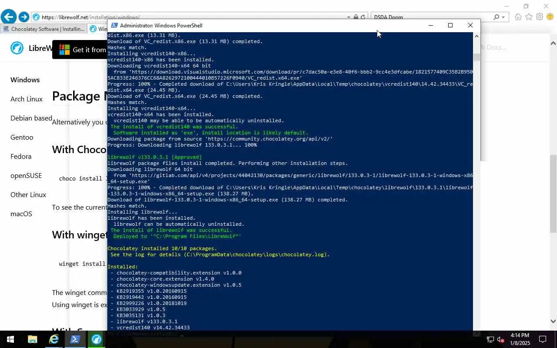
Task: Click the 'With winget' heading on the webpage
Action: [80, 235]
